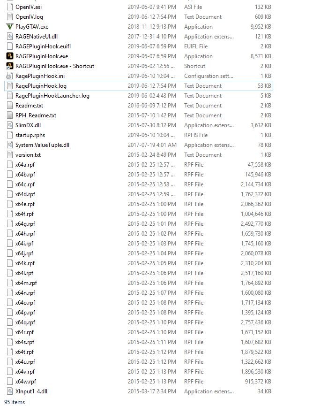The height and width of the screenshot is (406, 335).
Task: Select the x64i.rpf file name
Action: coord(24,244)
